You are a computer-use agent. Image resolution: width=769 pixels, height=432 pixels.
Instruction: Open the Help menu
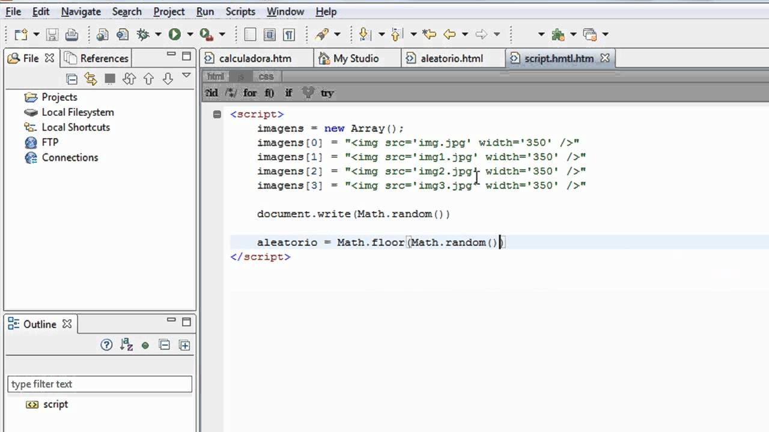coord(326,11)
